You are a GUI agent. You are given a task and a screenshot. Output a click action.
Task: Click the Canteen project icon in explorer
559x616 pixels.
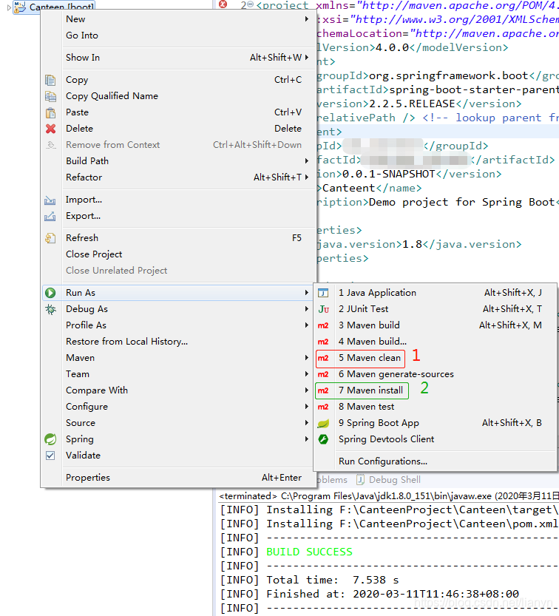coord(20,6)
